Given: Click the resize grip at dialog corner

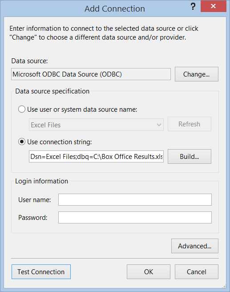Looking at the screenshot, I should pos(224,286).
